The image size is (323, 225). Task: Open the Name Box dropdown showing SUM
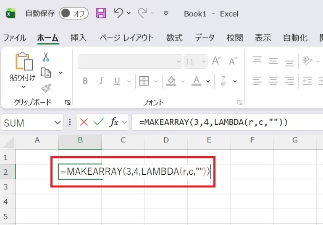click(58, 123)
